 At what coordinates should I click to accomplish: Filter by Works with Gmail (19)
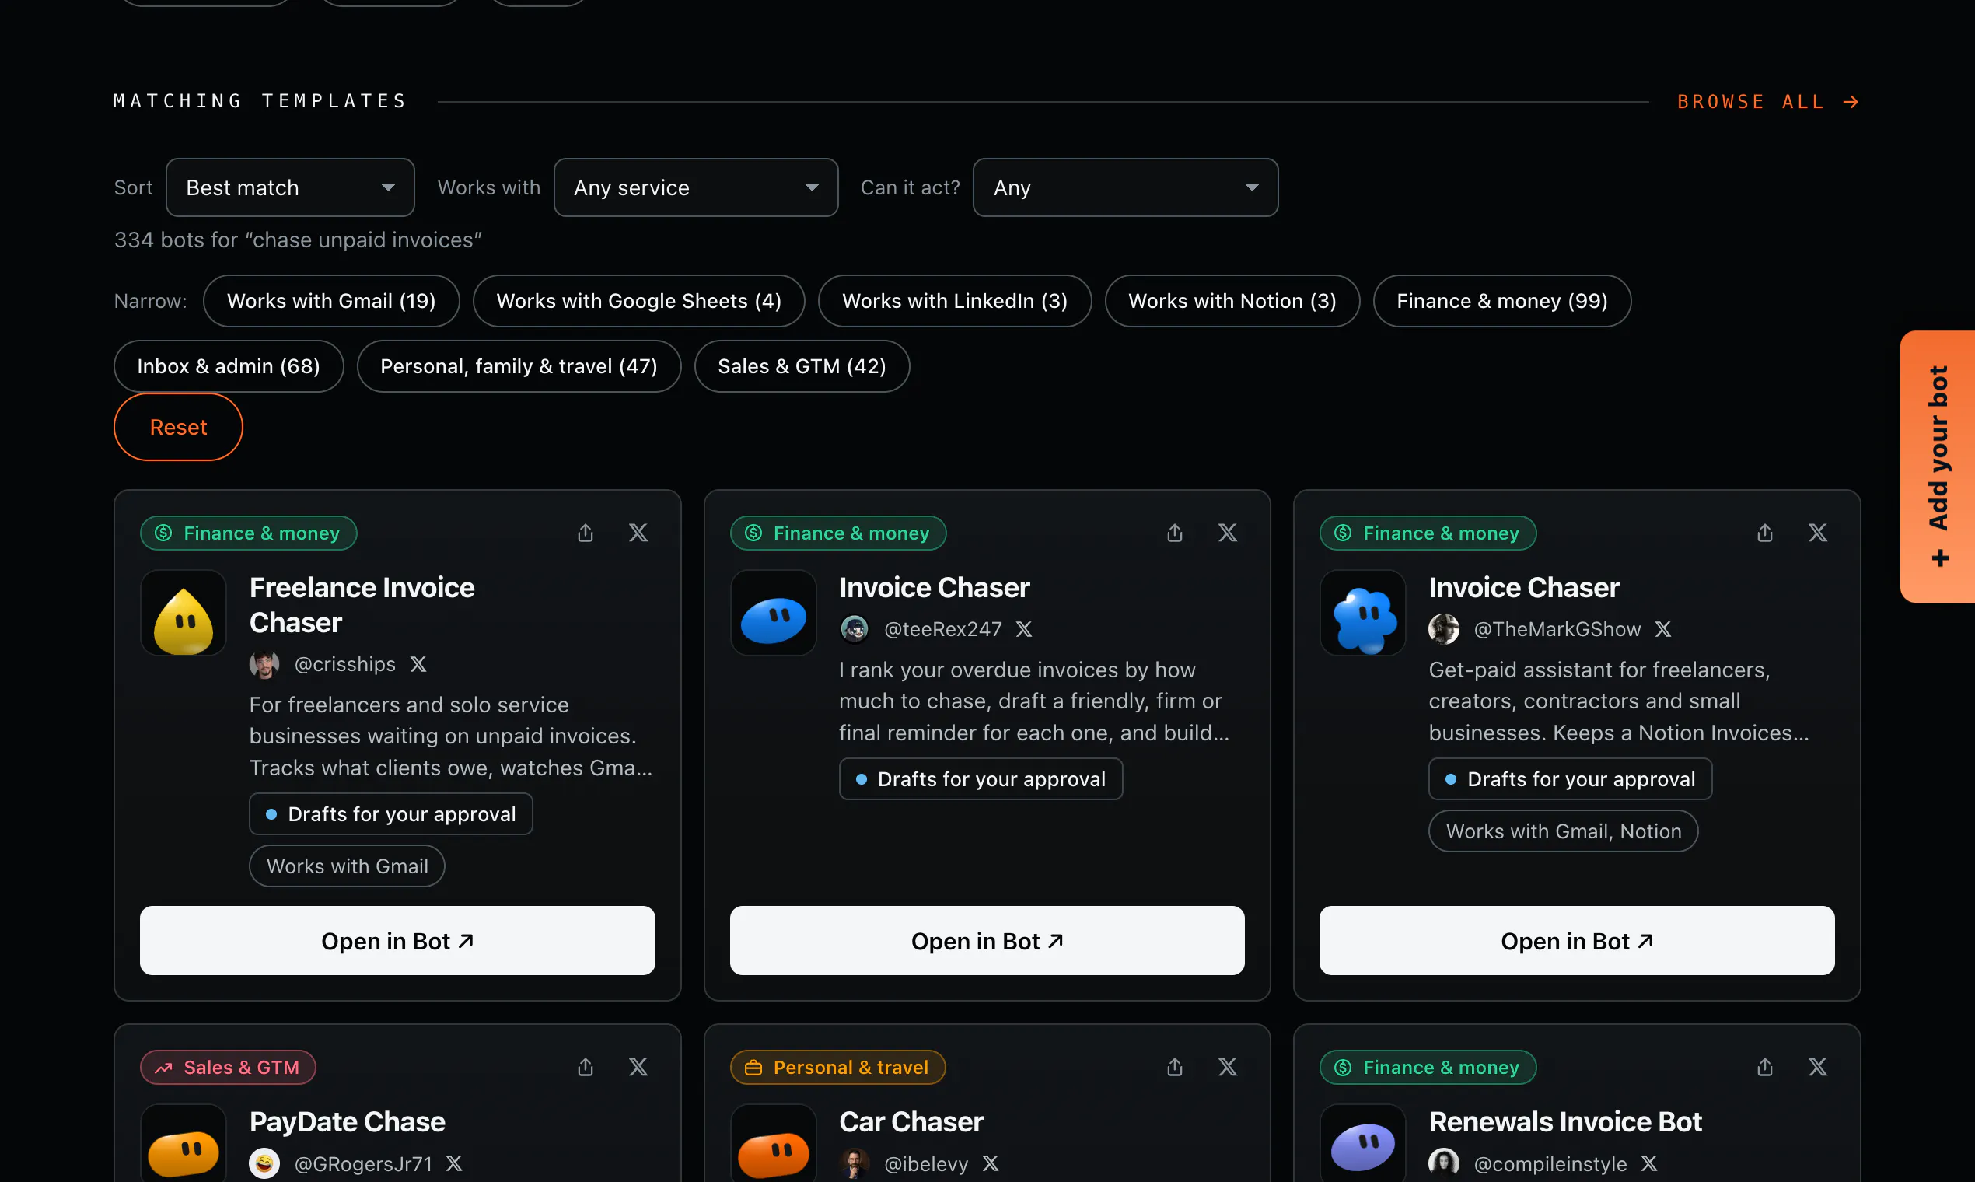coord(331,301)
